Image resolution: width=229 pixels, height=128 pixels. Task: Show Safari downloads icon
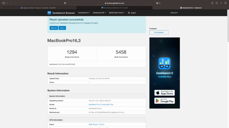point(212,3)
